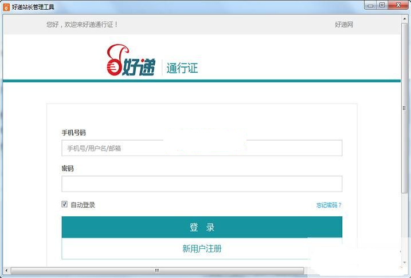Close the 好递站长管理工具 window
This screenshot has height=278, width=411.
pos(398,5)
